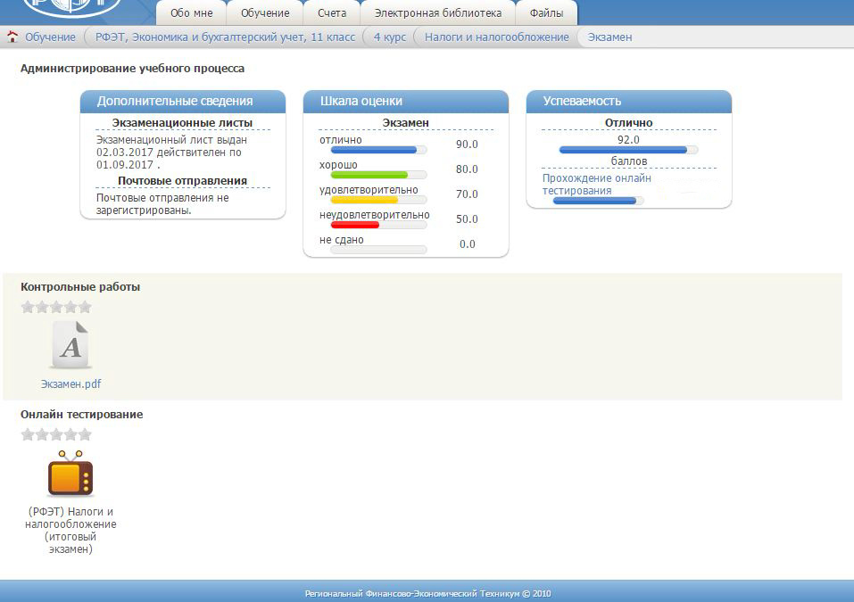This screenshot has height=602, width=854.
Task: Click the Обучение breadcrumb link
Action: (50, 37)
